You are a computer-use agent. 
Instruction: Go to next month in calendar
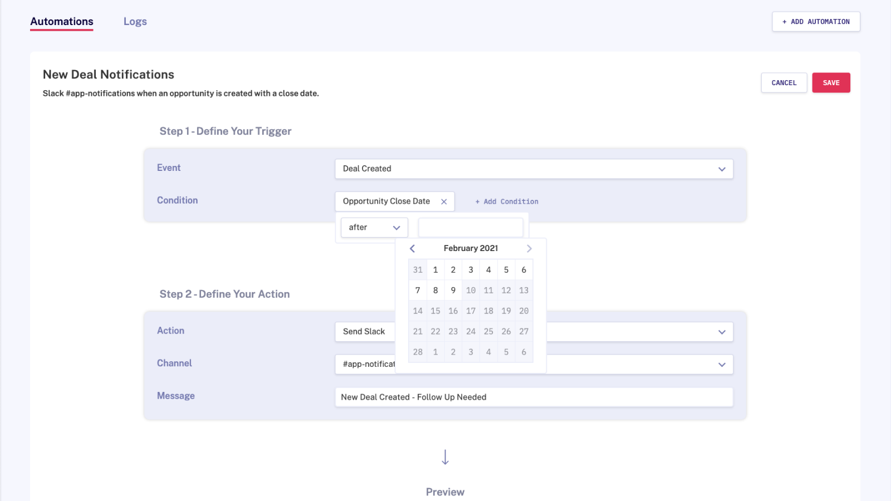tap(529, 249)
